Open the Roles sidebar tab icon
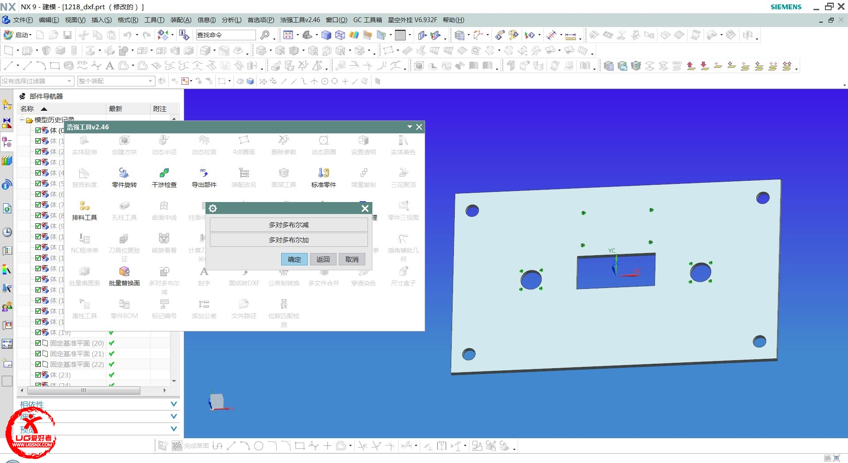Image resolution: width=848 pixels, height=463 pixels. pos(7,307)
